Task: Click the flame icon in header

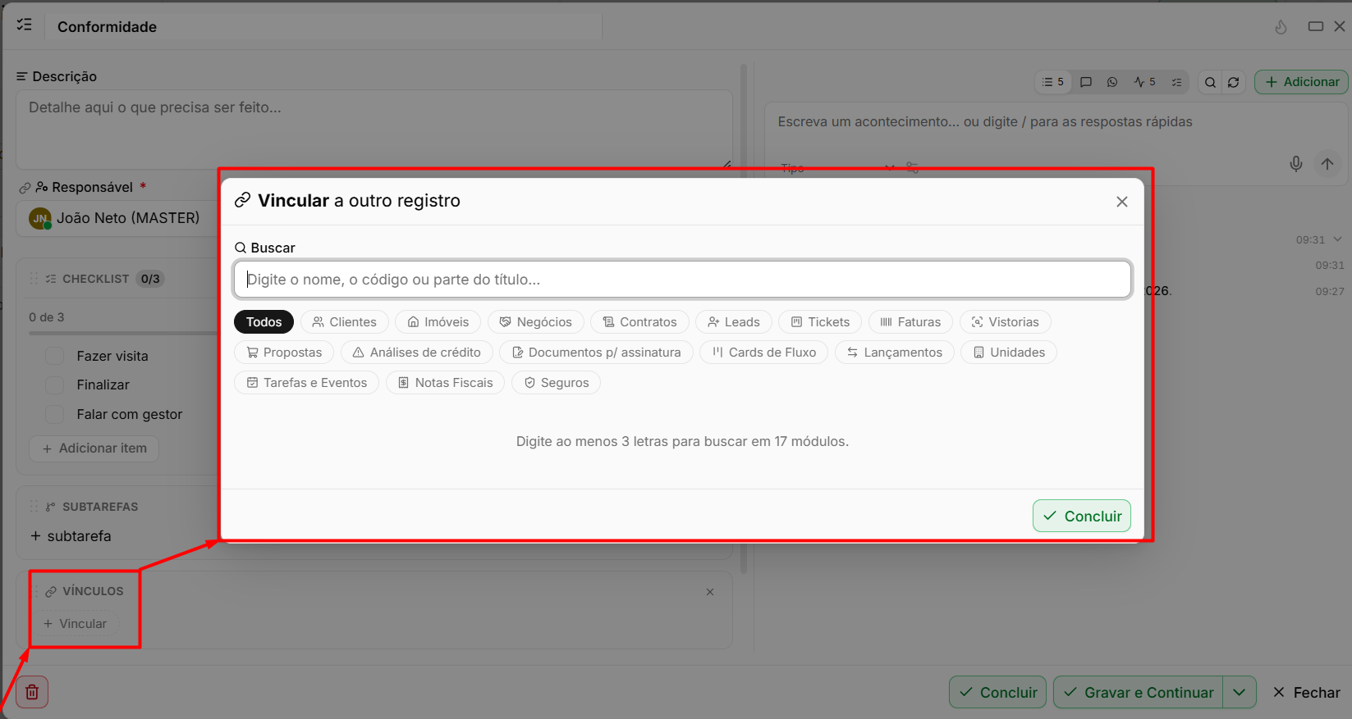Action: [x=1281, y=27]
